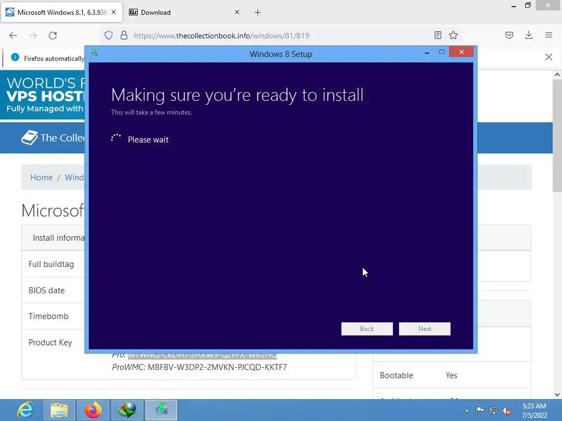Dismiss the Firefox notification bar
This screenshot has width=562, height=421.
click(549, 57)
